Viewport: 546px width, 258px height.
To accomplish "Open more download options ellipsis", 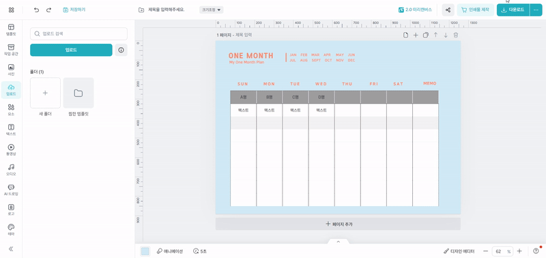I will (x=536, y=10).
